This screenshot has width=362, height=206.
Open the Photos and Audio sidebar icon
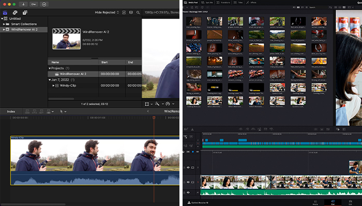point(15,12)
